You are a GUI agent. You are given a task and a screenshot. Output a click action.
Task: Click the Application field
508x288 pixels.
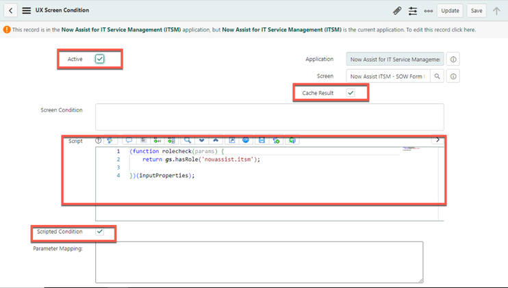(x=395, y=60)
